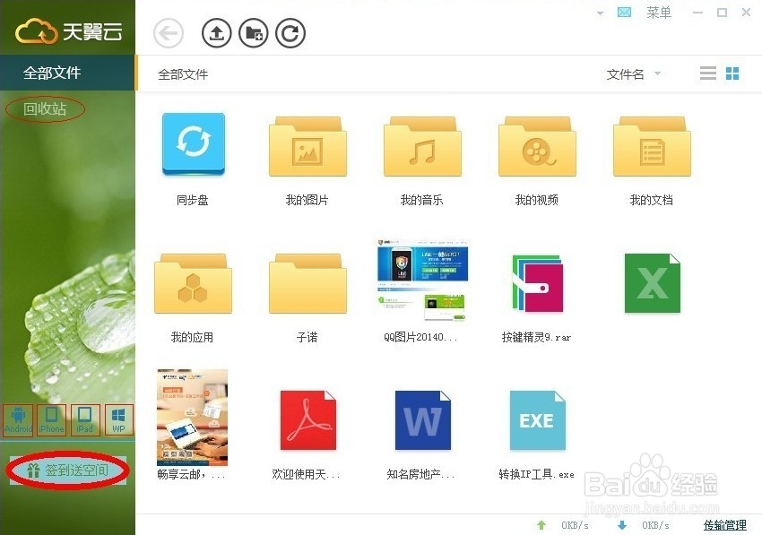Click the 转换IP工具.exe file name
This screenshot has height=535, width=762.
point(536,474)
